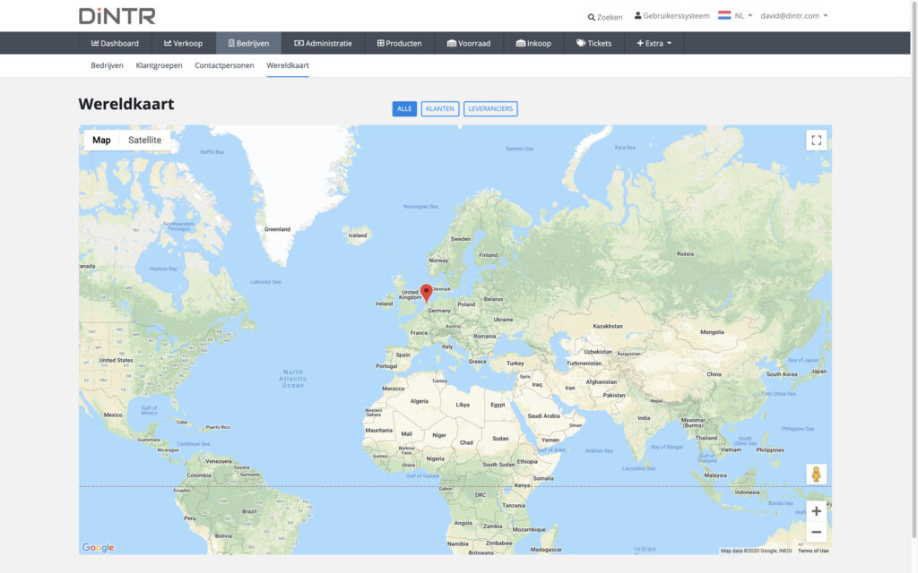Zoom out on the map
Viewport: 918px width, 573px height.
816,532
